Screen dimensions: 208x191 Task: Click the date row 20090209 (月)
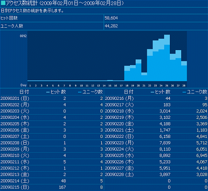coord(15,149)
